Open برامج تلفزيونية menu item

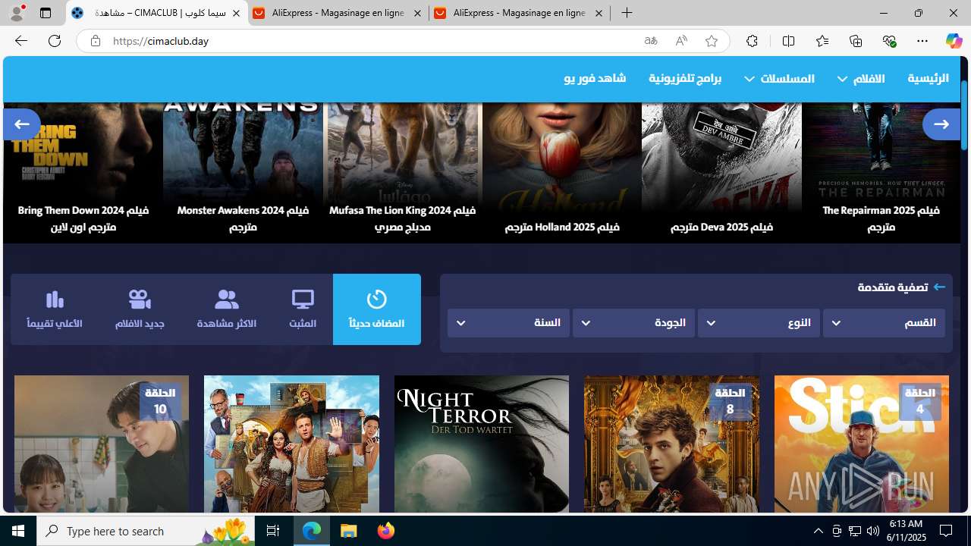[685, 79]
